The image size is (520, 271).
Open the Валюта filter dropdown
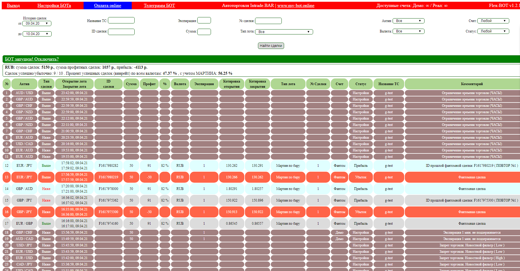(x=409, y=31)
